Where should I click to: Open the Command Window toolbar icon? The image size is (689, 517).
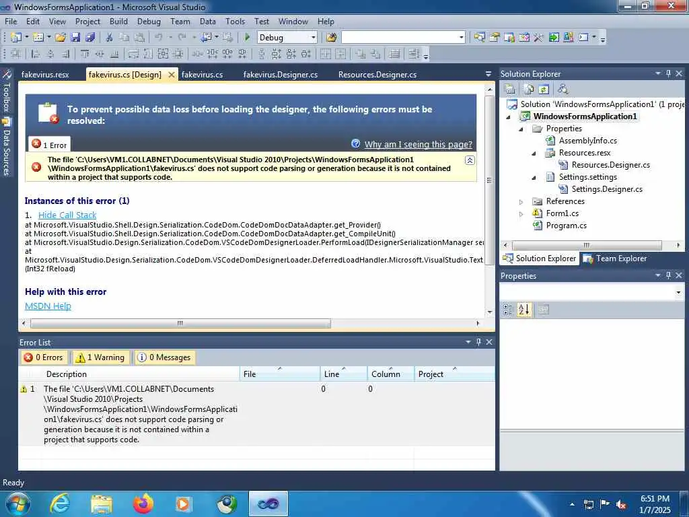click(x=583, y=38)
